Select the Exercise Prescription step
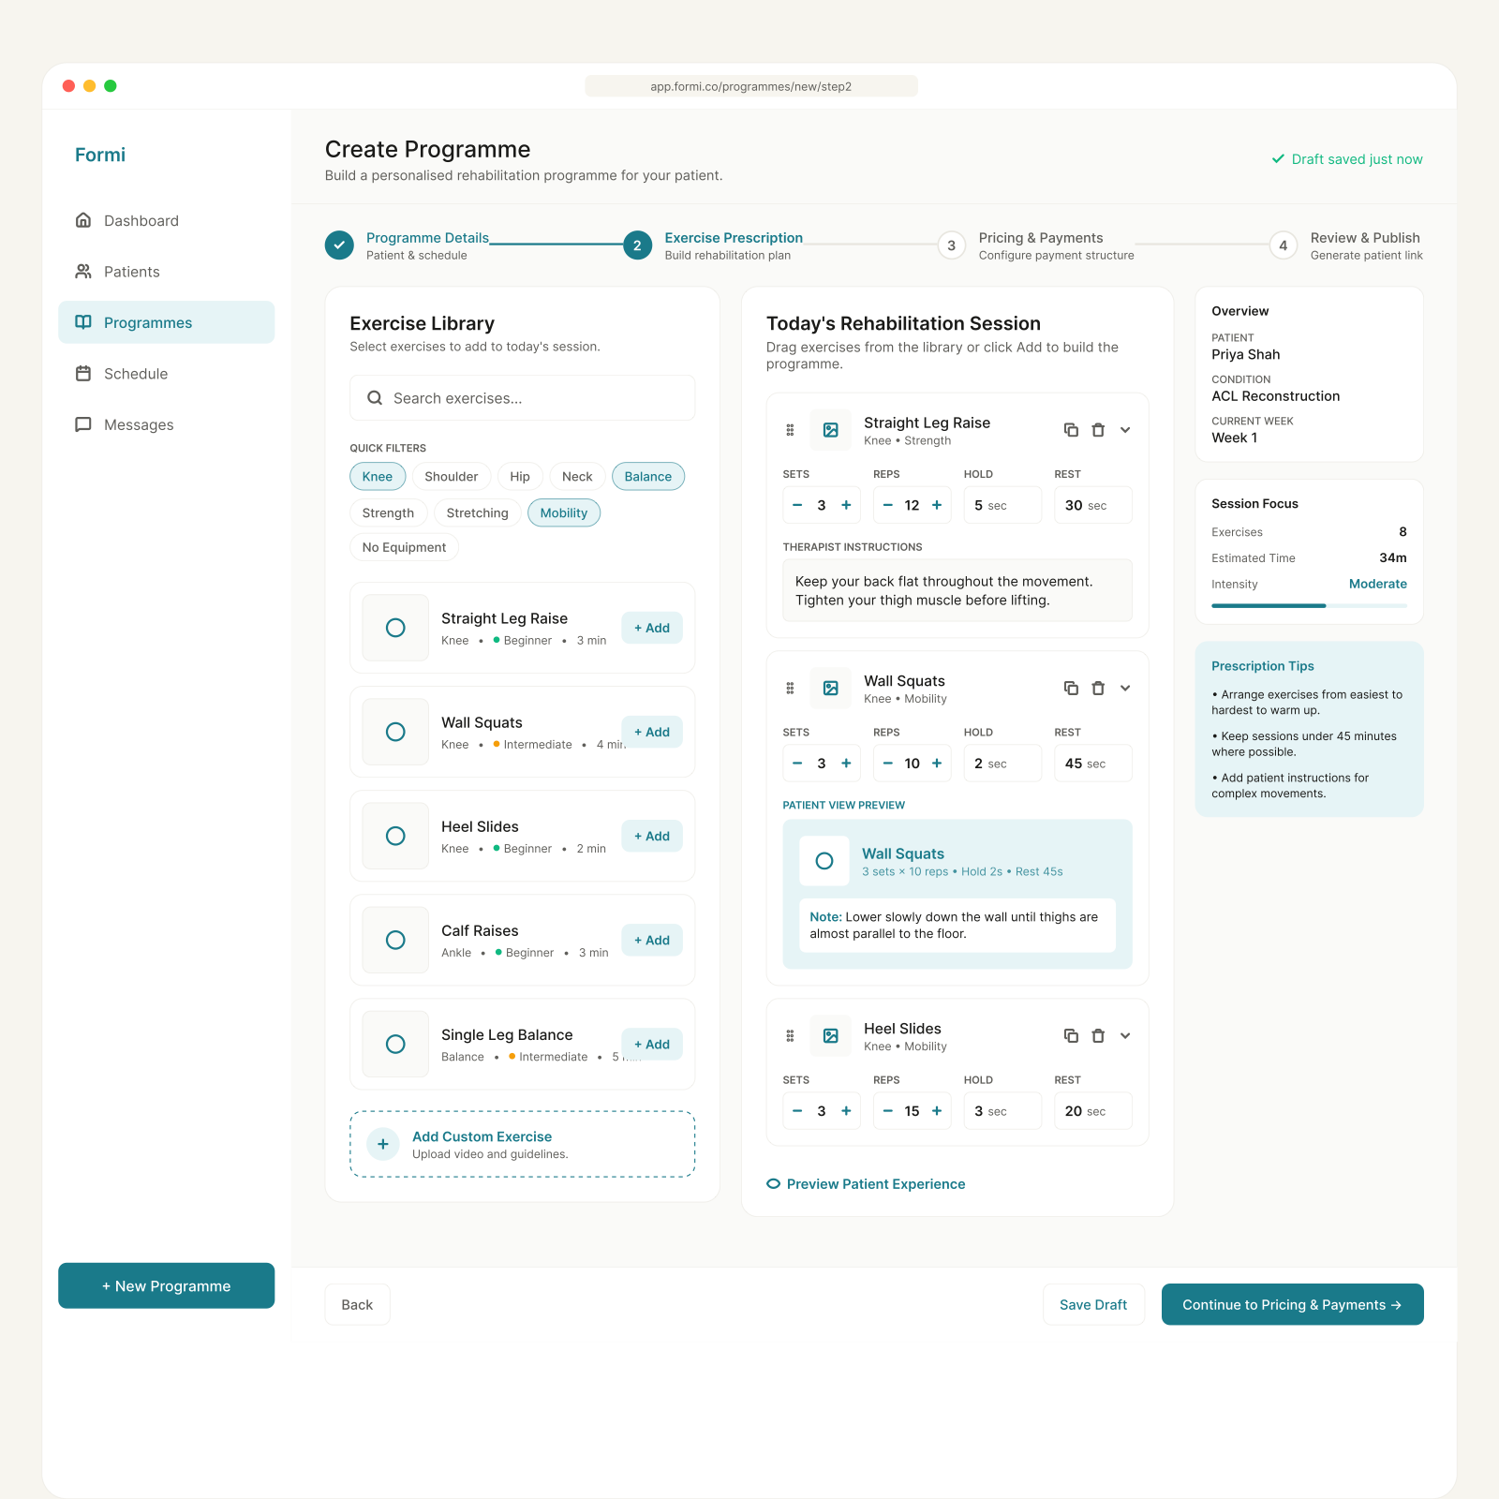Viewport: 1499px width, 1499px height. [x=714, y=245]
